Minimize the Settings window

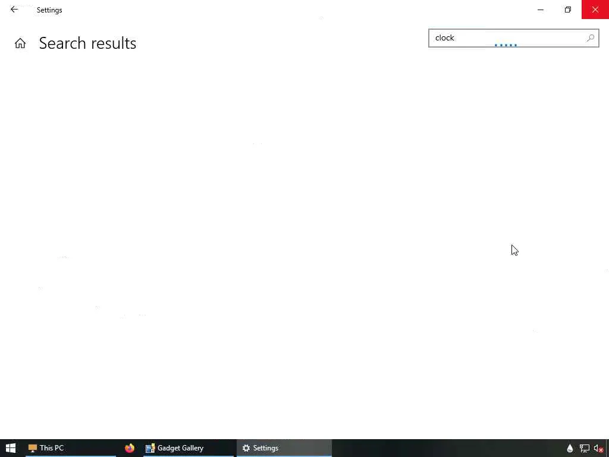point(541,10)
